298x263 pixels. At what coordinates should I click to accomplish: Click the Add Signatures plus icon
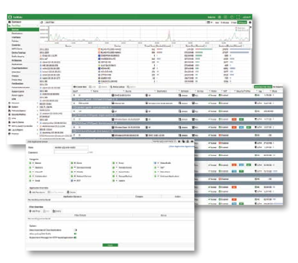(31, 192)
